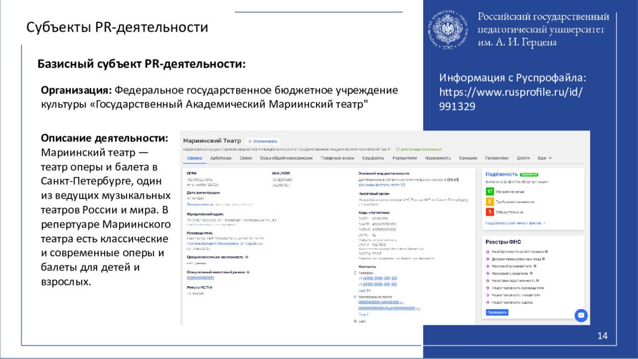Screen dimensions: 638x359
Task: Switch to the Госзакупки tab
Action: coord(497,158)
